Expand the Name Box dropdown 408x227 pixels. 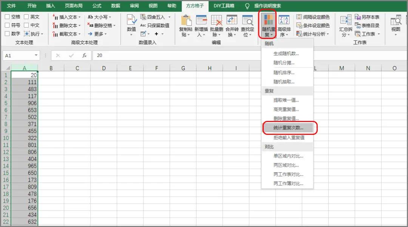click(36, 55)
